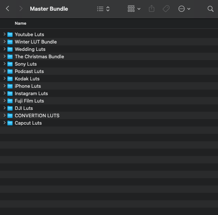Select the Winter LUT Bundle folder icon
Screen dimensions: 218x215
click(10, 42)
